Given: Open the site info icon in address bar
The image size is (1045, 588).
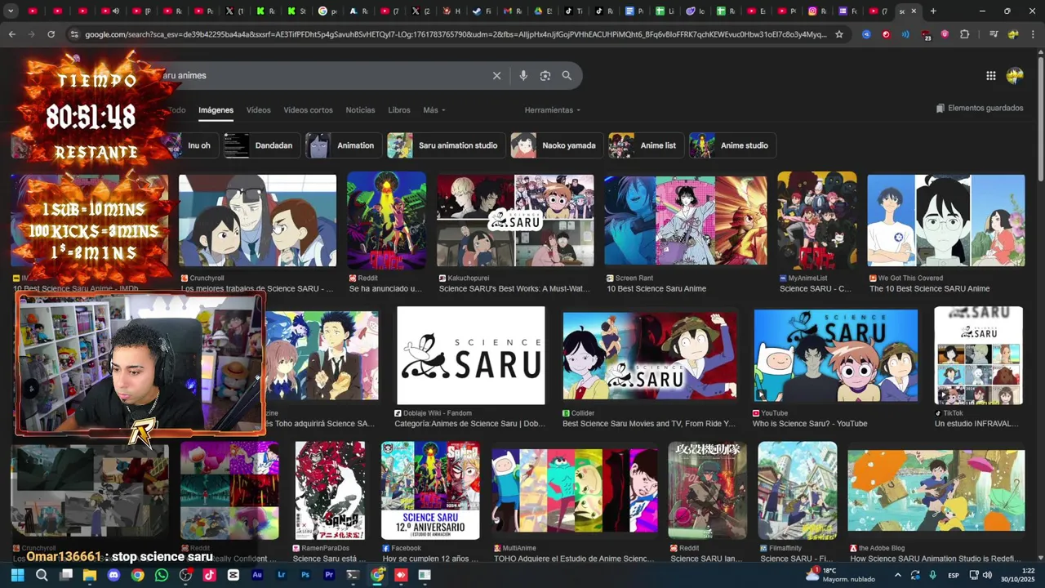Looking at the screenshot, I should (x=74, y=34).
